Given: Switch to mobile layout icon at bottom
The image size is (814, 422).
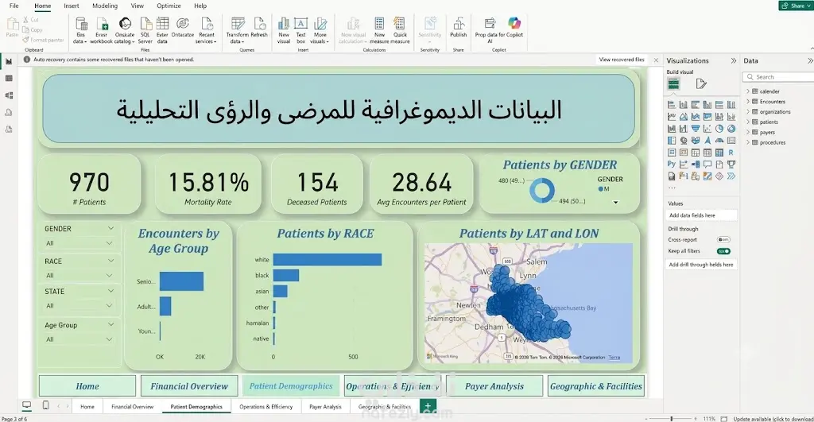Looking at the screenshot, I should pyautogui.click(x=45, y=405).
